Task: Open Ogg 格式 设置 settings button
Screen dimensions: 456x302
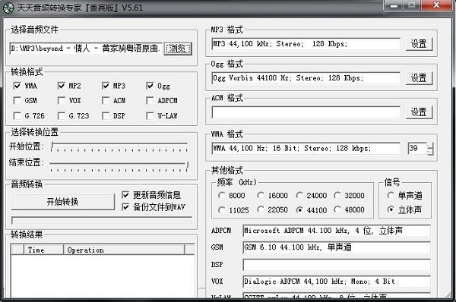Action: pyautogui.click(x=419, y=78)
